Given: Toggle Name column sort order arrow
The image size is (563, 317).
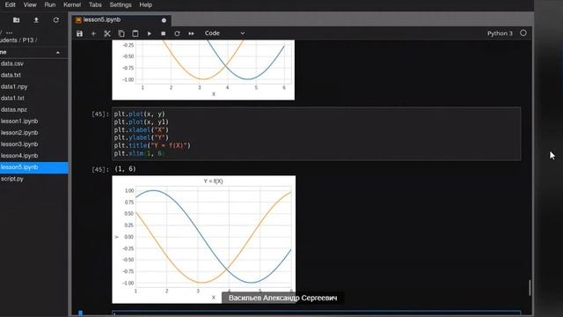Looking at the screenshot, I should click(x=58, y=53).
